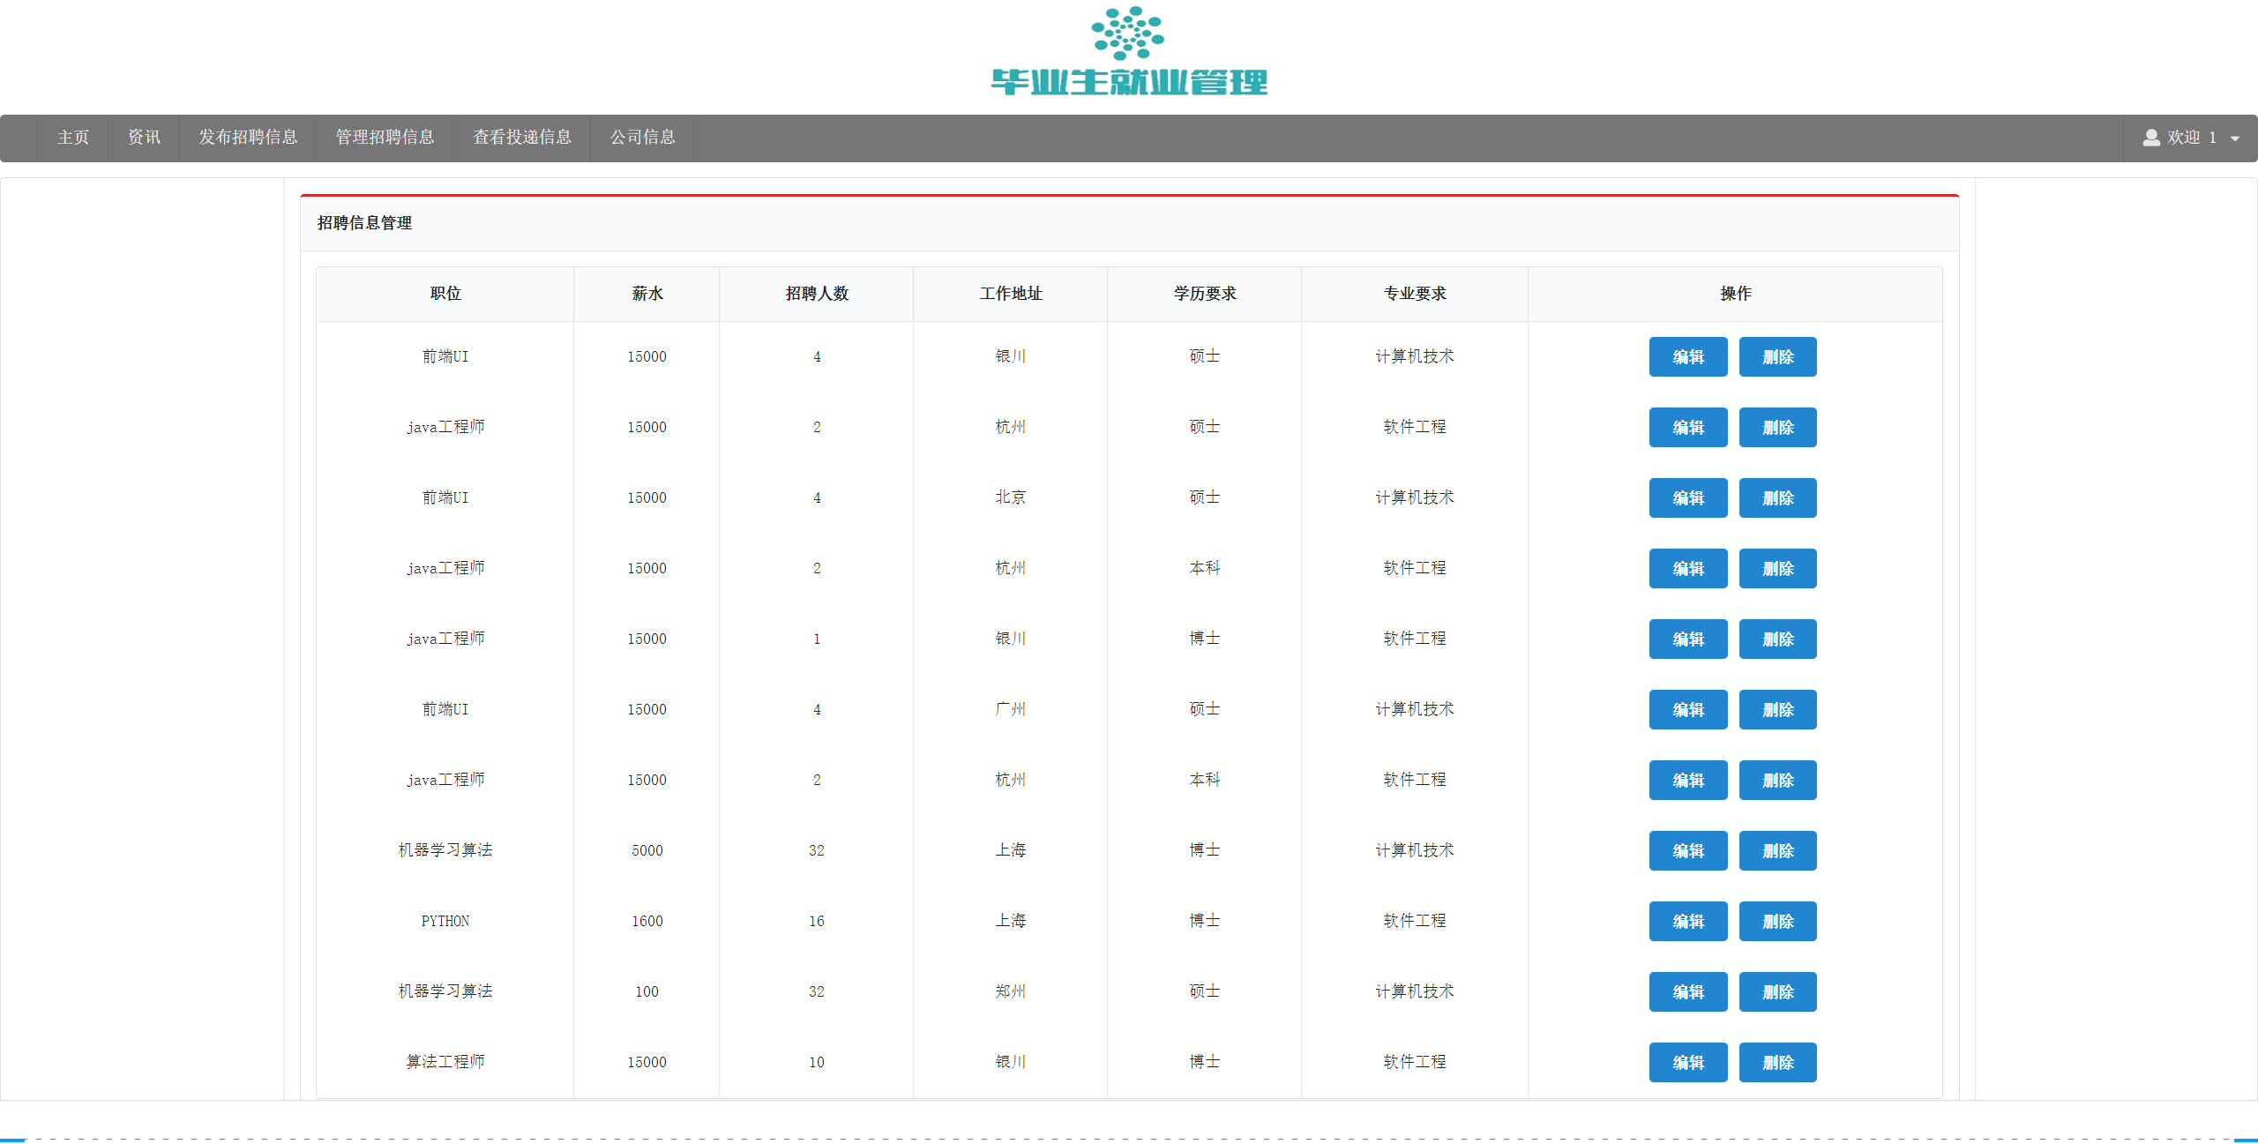Select the 算法工程师 position cell
The height and width of the screenshot is (1144, 2258).
pos(445,1063)
